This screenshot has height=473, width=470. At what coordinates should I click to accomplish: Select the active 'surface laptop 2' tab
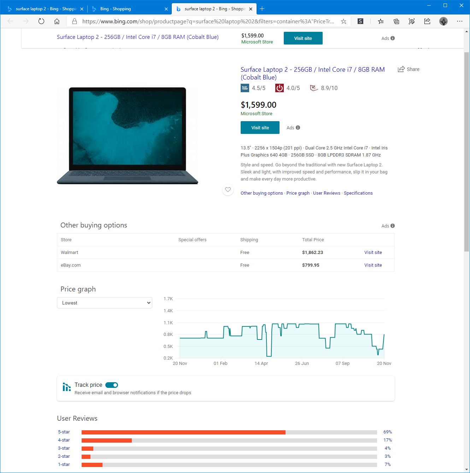pyautogui.click(x=213, y=9)
